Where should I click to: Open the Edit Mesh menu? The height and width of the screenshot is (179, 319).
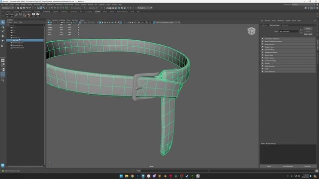50,4
